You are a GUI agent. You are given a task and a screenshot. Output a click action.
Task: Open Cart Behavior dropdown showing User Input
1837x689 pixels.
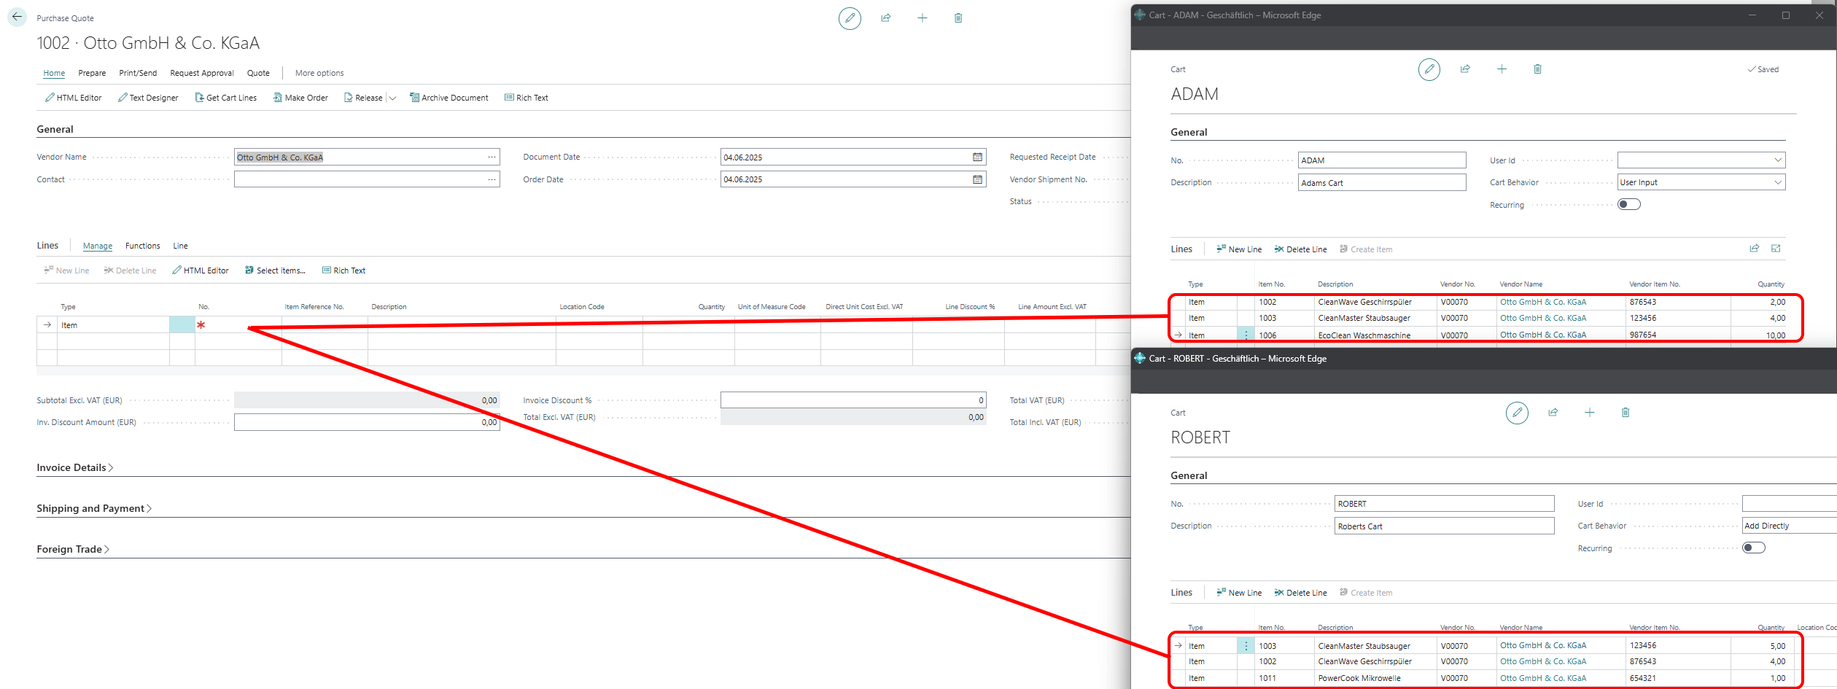click(1778, 182)
